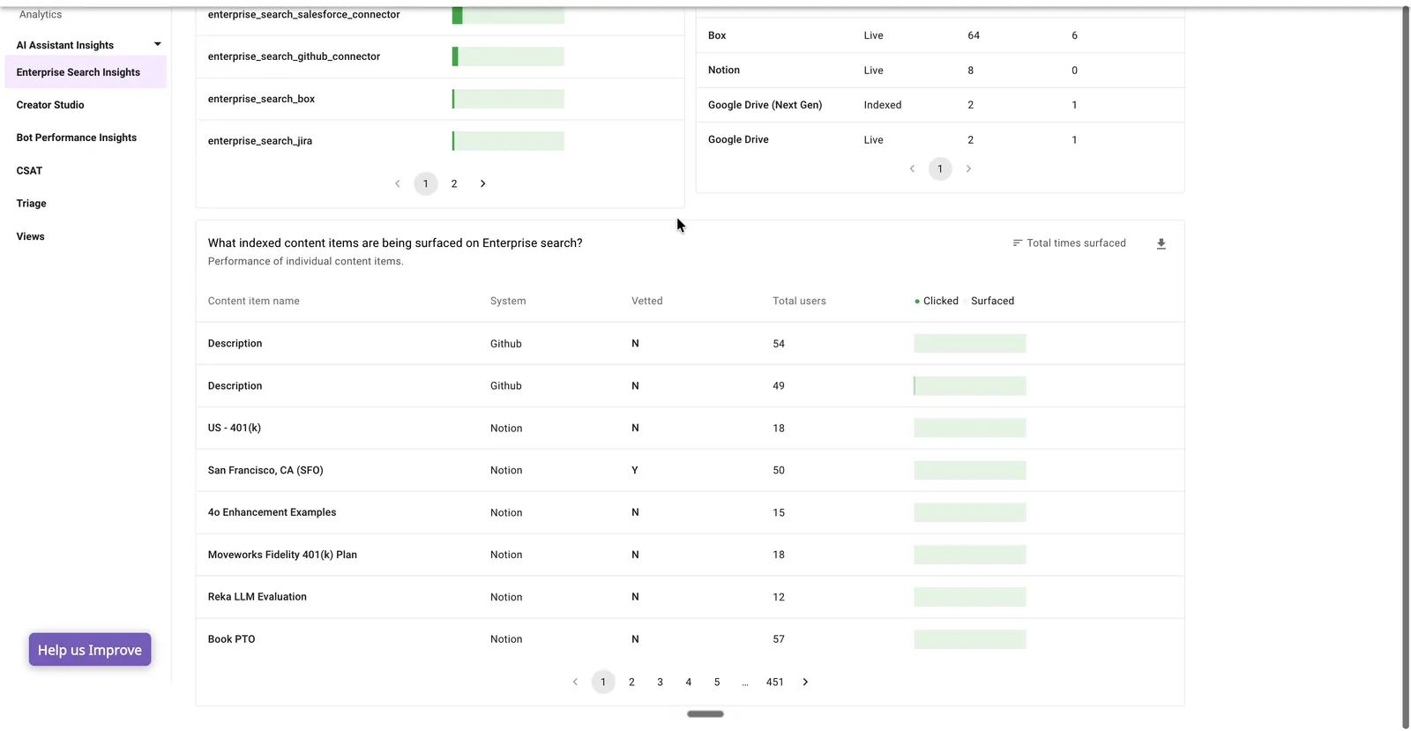Viewport: 1411px width, 731px height.
Task: Go to next page of connectors list
Action: [482, 183]
